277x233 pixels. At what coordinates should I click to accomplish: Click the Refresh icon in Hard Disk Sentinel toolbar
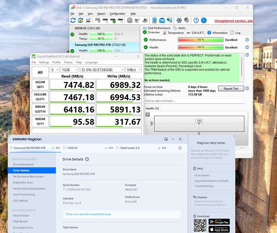tap(73, 20)
